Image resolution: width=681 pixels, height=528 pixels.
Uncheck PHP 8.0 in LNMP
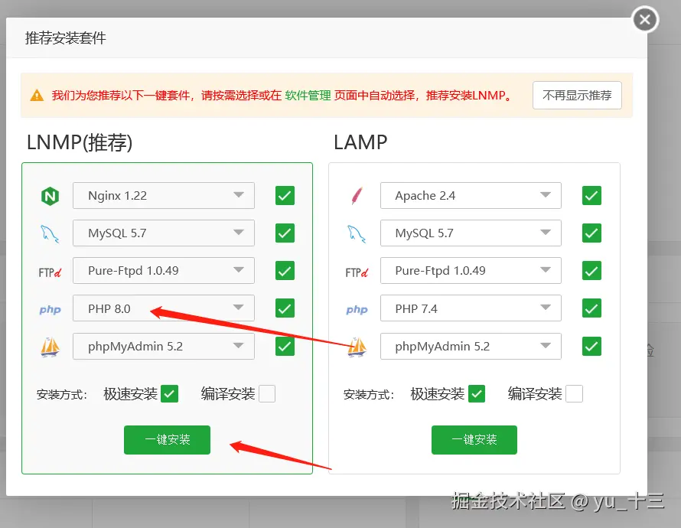285,308
